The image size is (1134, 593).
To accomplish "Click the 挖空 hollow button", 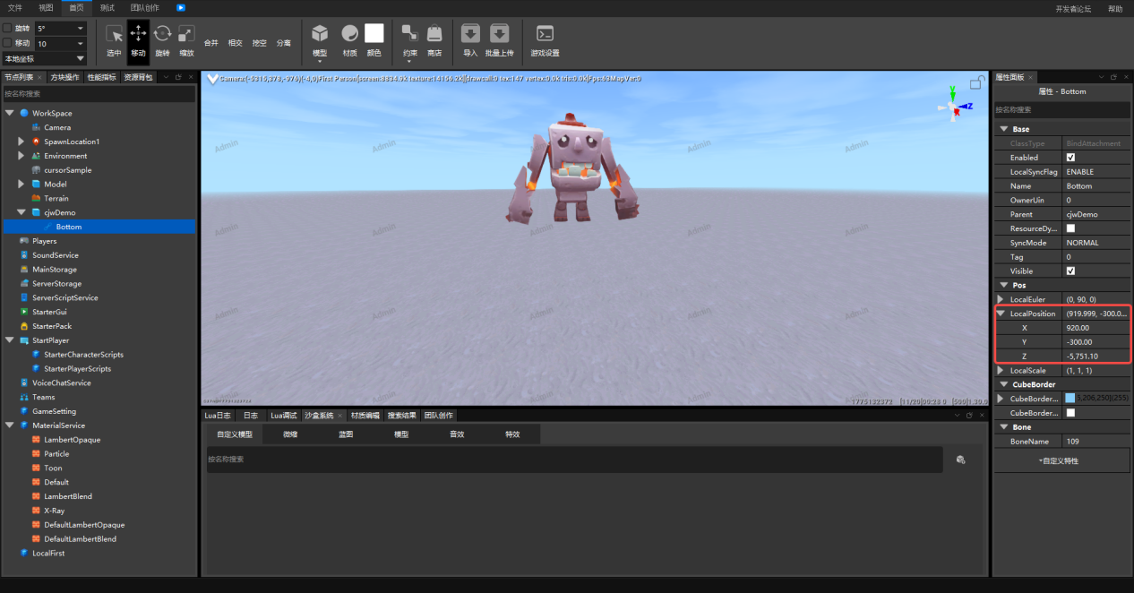I will pyautogui.click(x=260, y=42).
